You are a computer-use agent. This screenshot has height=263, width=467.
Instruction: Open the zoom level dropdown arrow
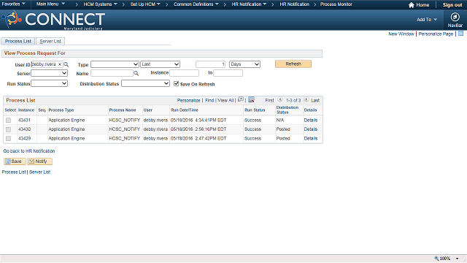click(x=458, y=259)
